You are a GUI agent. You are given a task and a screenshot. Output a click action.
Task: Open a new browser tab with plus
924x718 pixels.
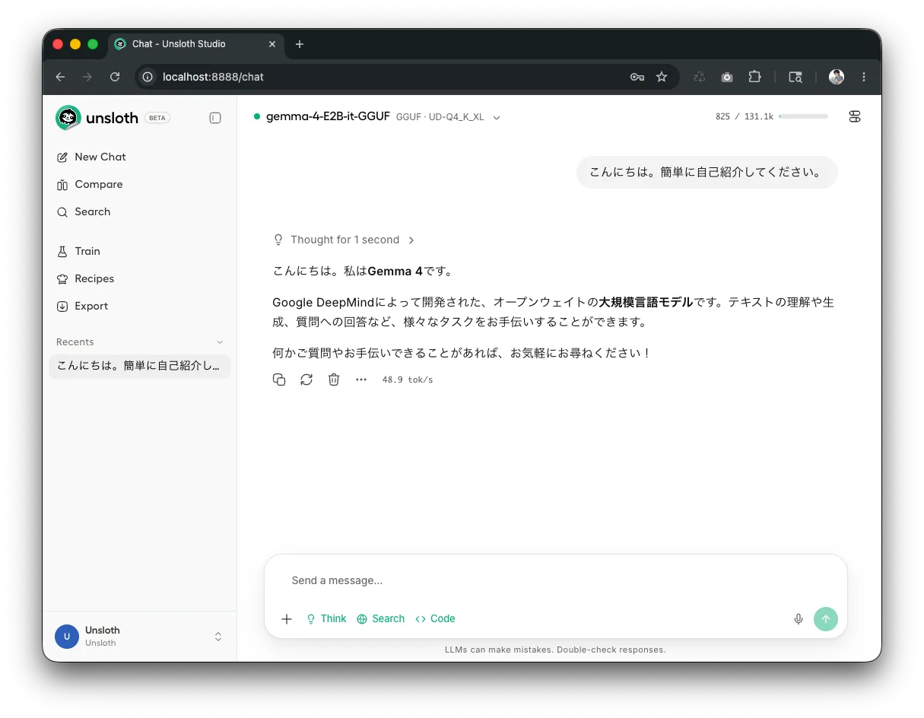(x=300, y=44)
